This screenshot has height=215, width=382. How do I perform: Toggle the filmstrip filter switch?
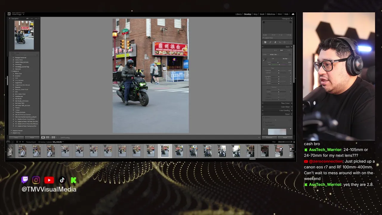[294, 142]
